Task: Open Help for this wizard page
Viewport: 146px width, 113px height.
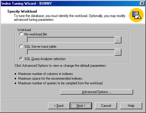Action: pyautogui.click(x=131, y=106)
